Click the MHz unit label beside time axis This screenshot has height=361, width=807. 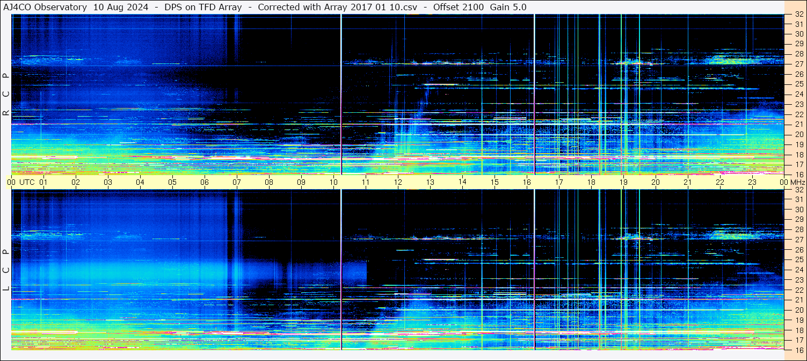[797, 182]
